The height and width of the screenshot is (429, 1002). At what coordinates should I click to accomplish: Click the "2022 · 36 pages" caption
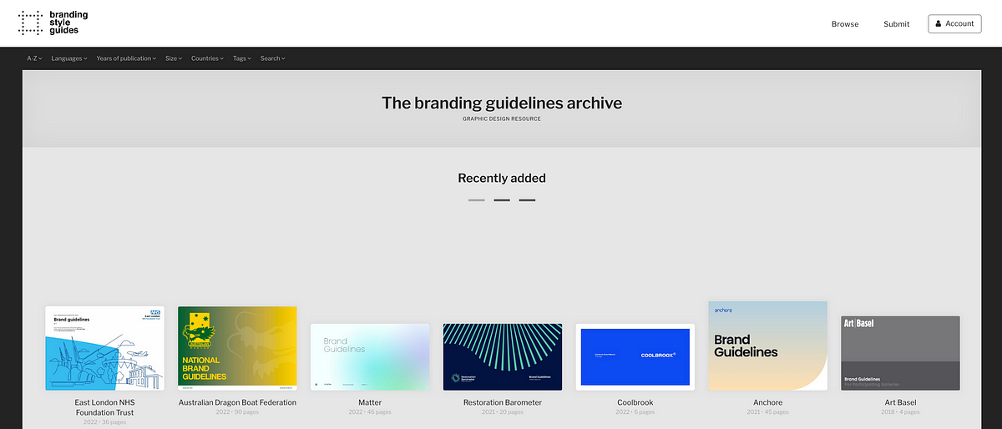tap(104, 422)
